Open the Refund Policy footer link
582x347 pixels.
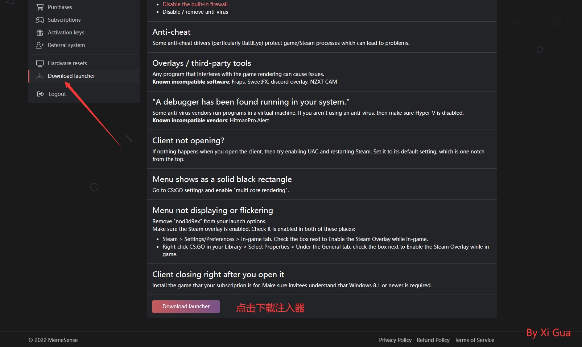(x=433, y=340)
